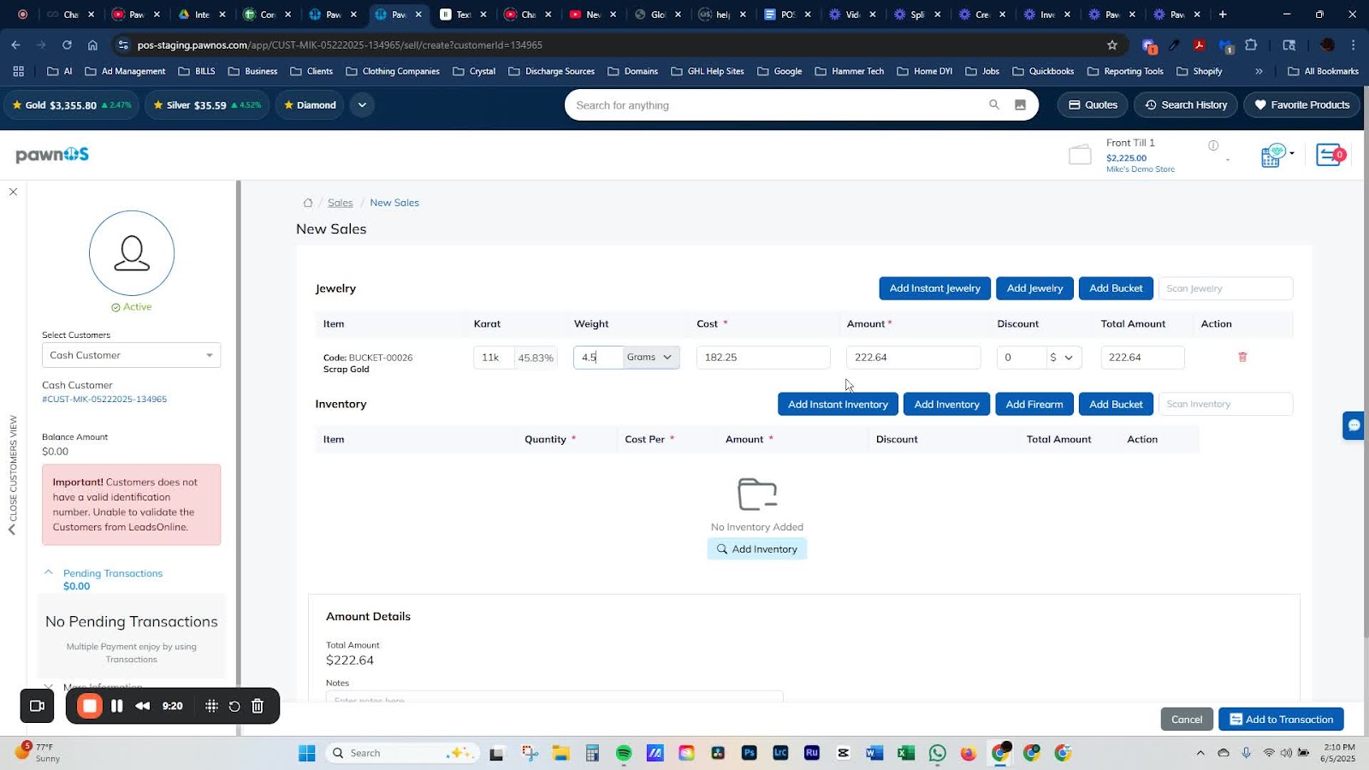Open the live chat widget icon
1369x770 pixels.
pos(1354,425)
